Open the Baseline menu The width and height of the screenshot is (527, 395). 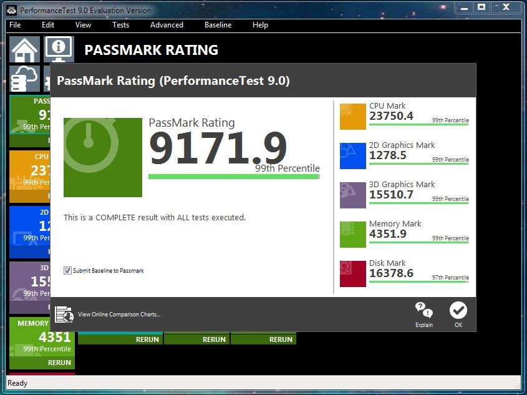click(x=218, y=25)
